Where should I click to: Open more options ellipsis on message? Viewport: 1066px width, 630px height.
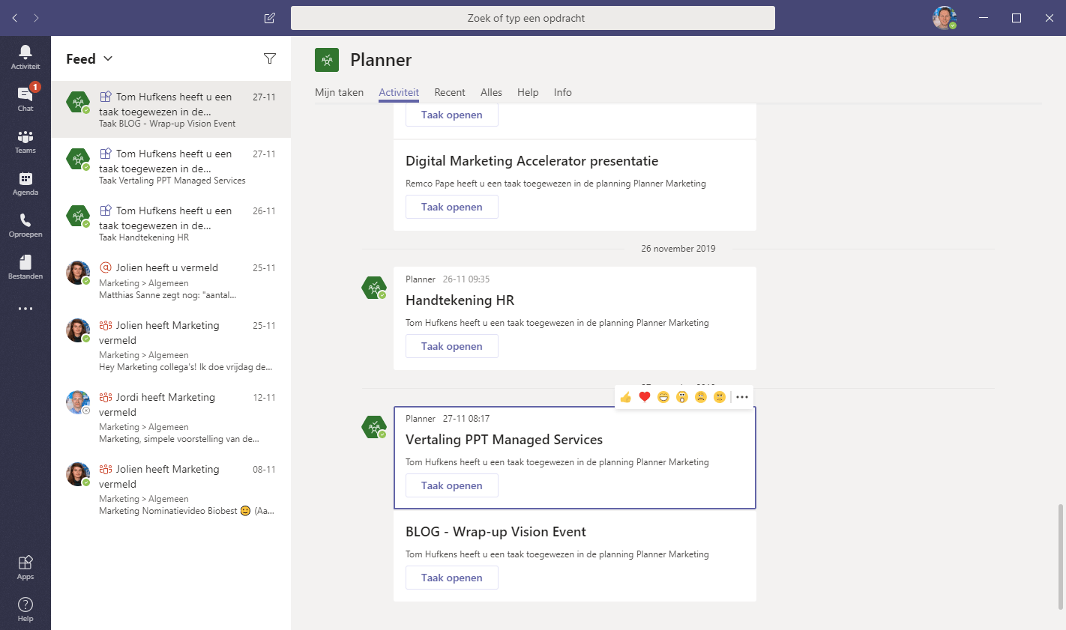pos(742,397)
